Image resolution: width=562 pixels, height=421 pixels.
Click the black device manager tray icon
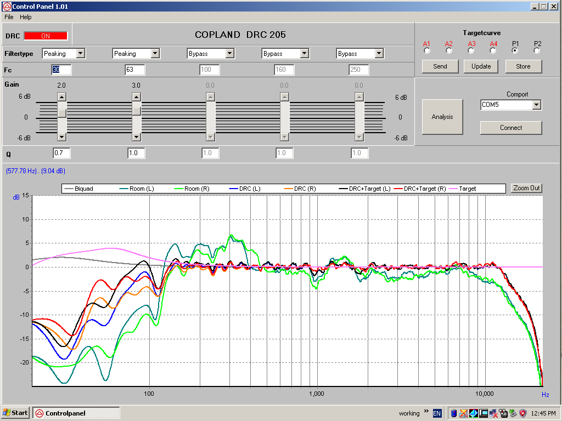pos(503,413)
